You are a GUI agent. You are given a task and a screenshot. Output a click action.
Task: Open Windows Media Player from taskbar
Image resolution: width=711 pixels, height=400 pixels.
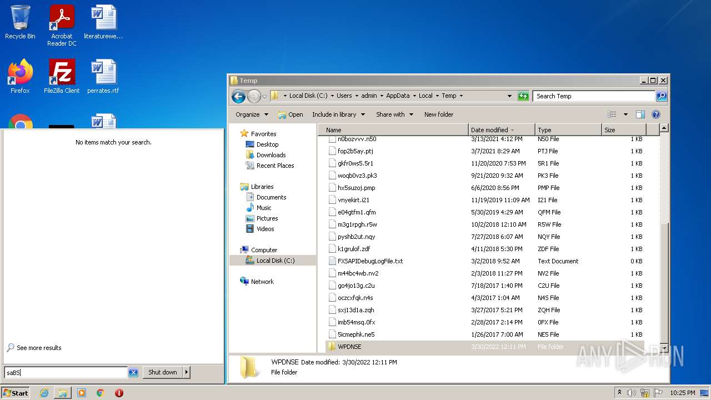pyautogui.click(x=82, y=393)
